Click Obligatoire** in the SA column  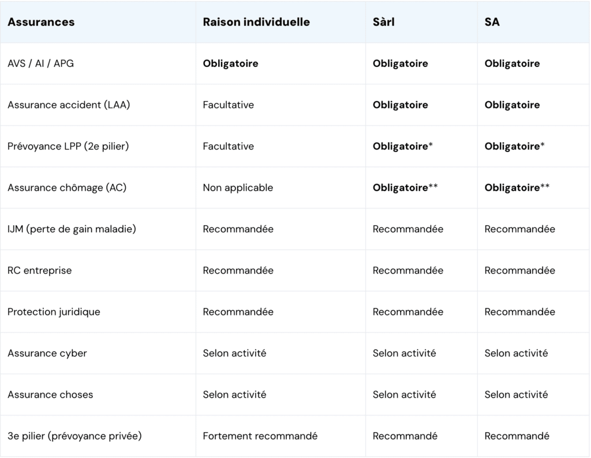(x=517, y=188)
